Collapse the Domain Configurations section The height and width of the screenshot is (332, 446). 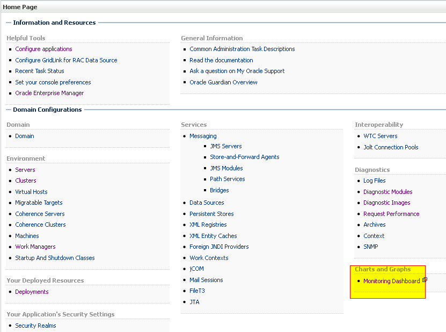coord(9,110)
